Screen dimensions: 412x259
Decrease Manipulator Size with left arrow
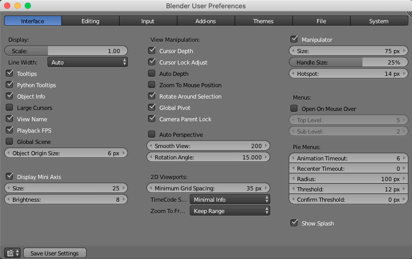[293, 51]
